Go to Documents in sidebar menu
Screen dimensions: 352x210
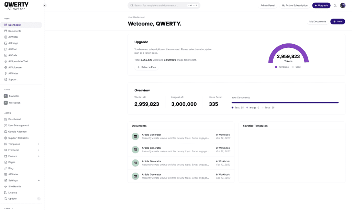coord(14,31)
